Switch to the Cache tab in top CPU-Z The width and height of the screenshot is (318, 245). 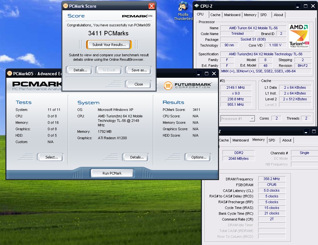click(x=215, y=15)
